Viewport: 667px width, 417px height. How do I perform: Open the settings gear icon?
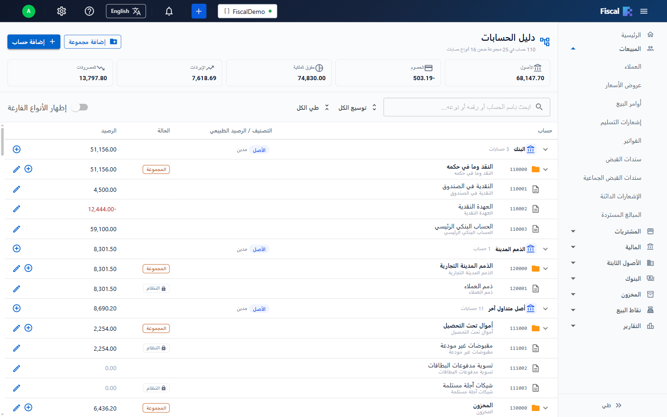[62, 11]
